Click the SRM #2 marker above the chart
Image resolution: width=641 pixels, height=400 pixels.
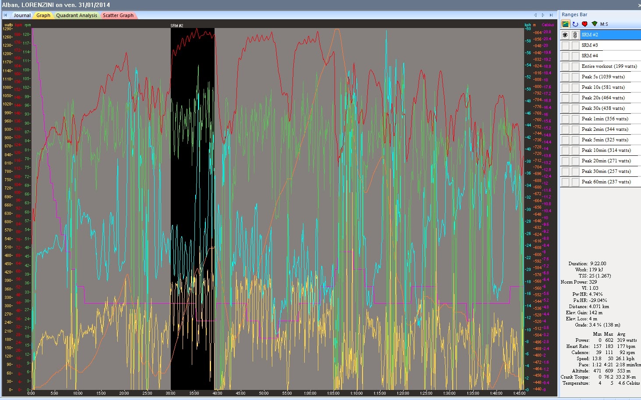pos(177,26)
